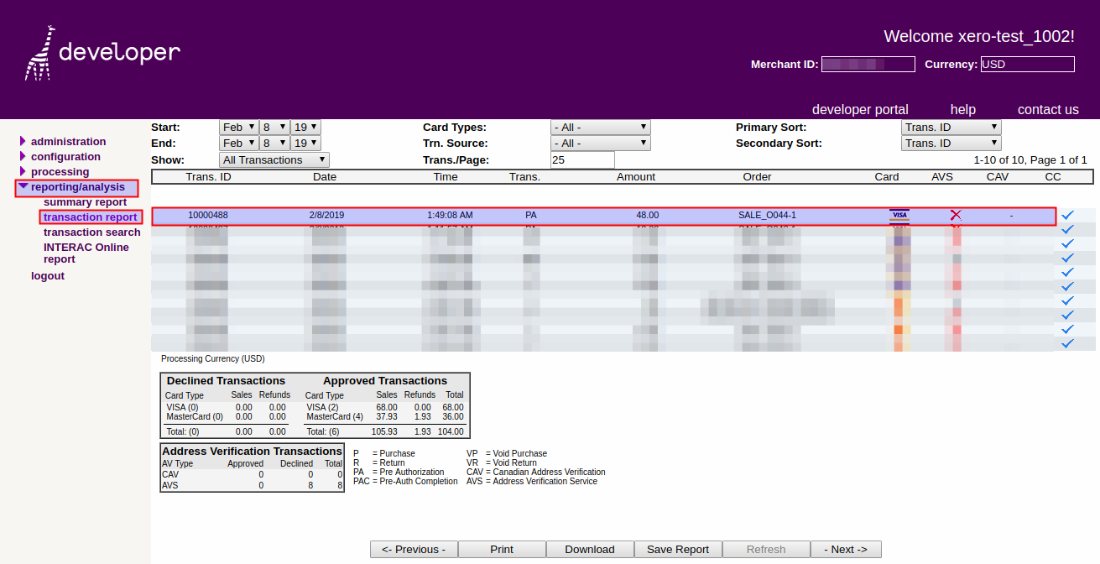Click the Download button

pos(590,550)
